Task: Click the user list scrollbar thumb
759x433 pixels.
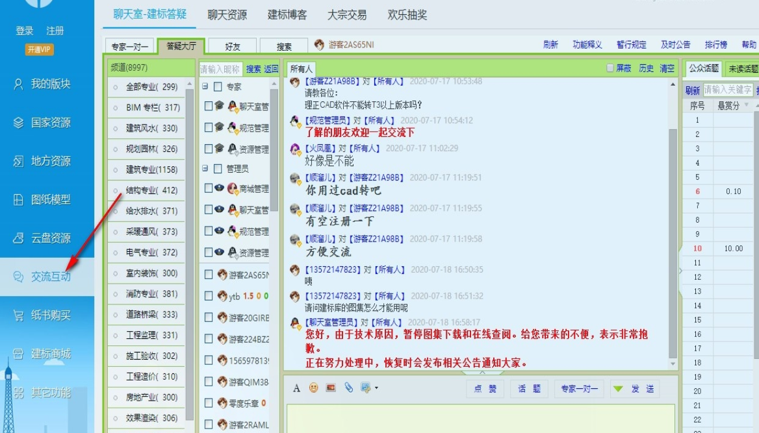Action: click(x=274, y=150)
